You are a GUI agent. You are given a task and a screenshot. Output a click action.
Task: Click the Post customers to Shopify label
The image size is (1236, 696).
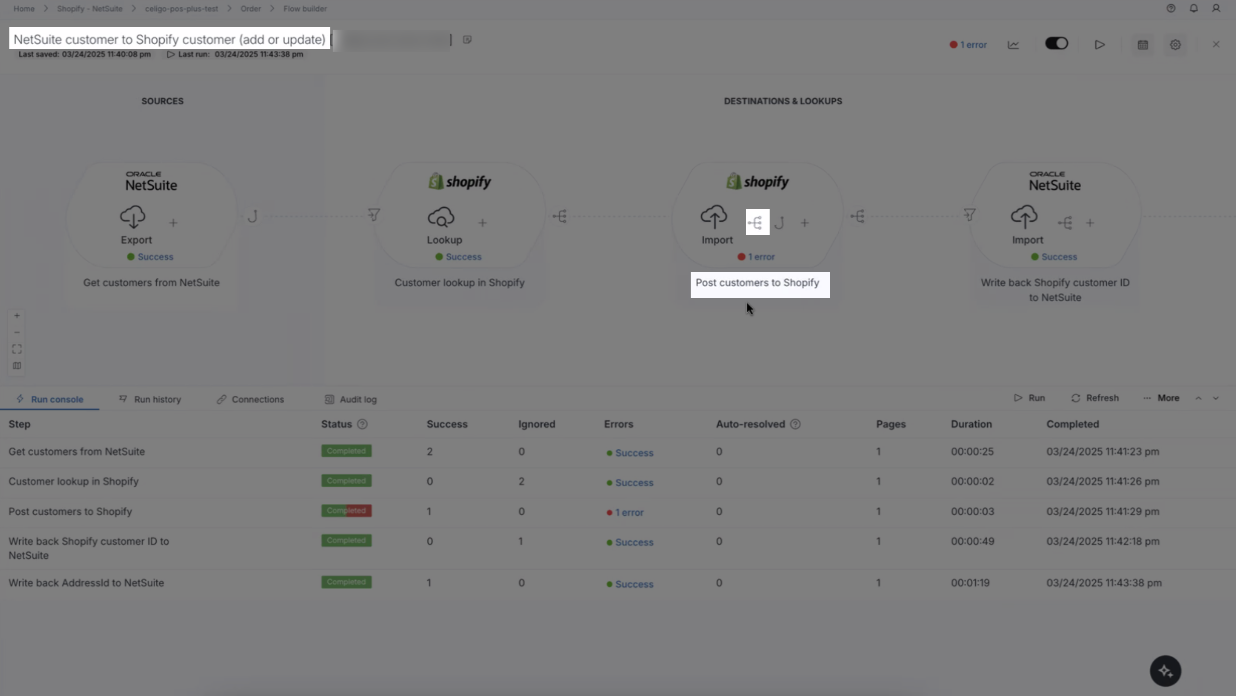click(757, 283)
